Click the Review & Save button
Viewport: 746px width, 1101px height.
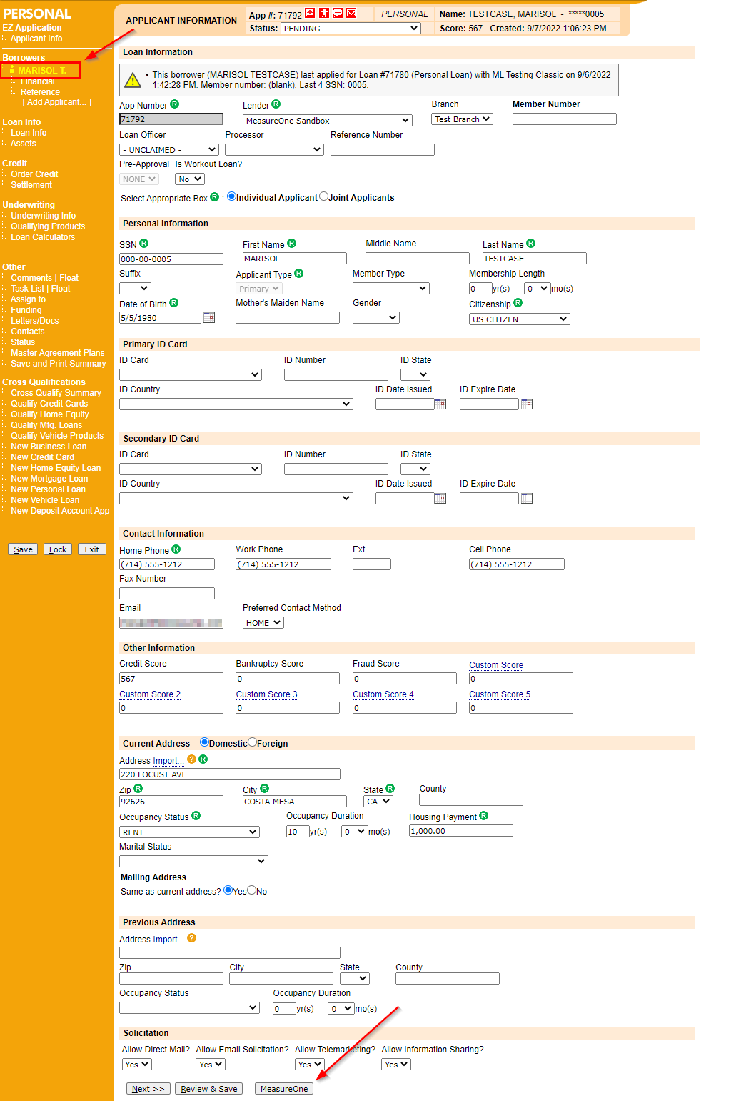point(208,1088)
